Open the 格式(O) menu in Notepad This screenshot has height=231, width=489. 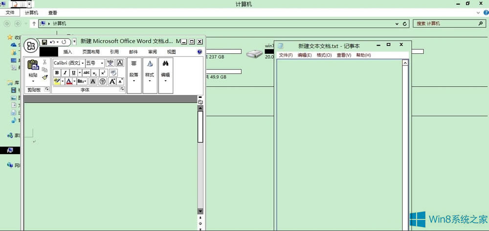(324, 55)
